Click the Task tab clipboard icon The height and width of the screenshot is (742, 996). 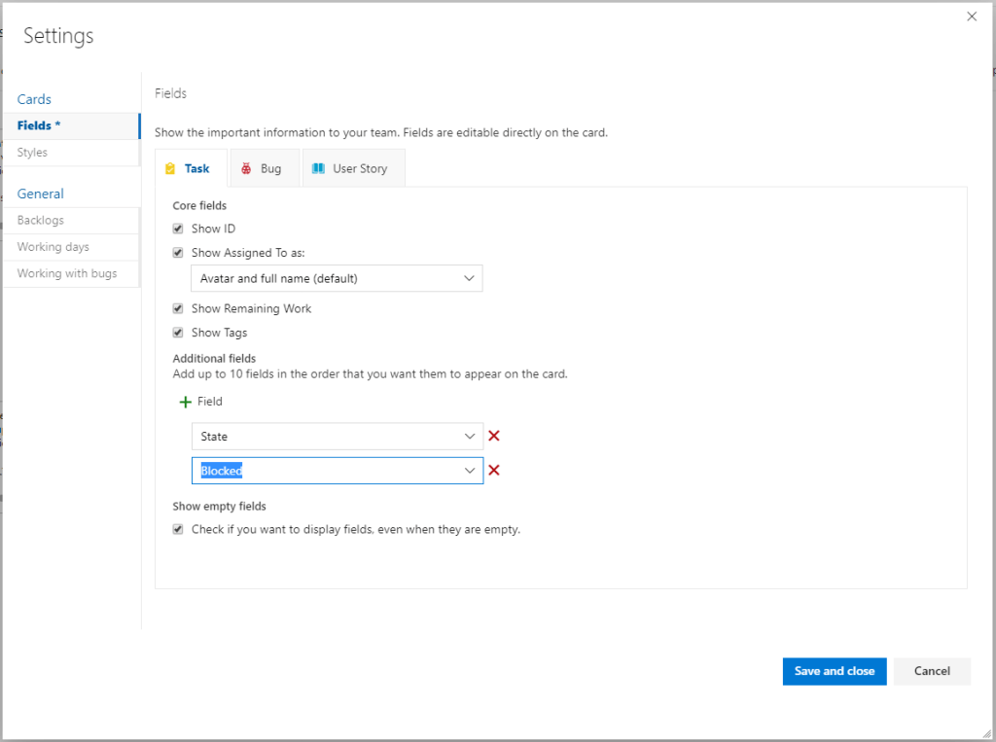pyautogui.click(x=170, y=168)
